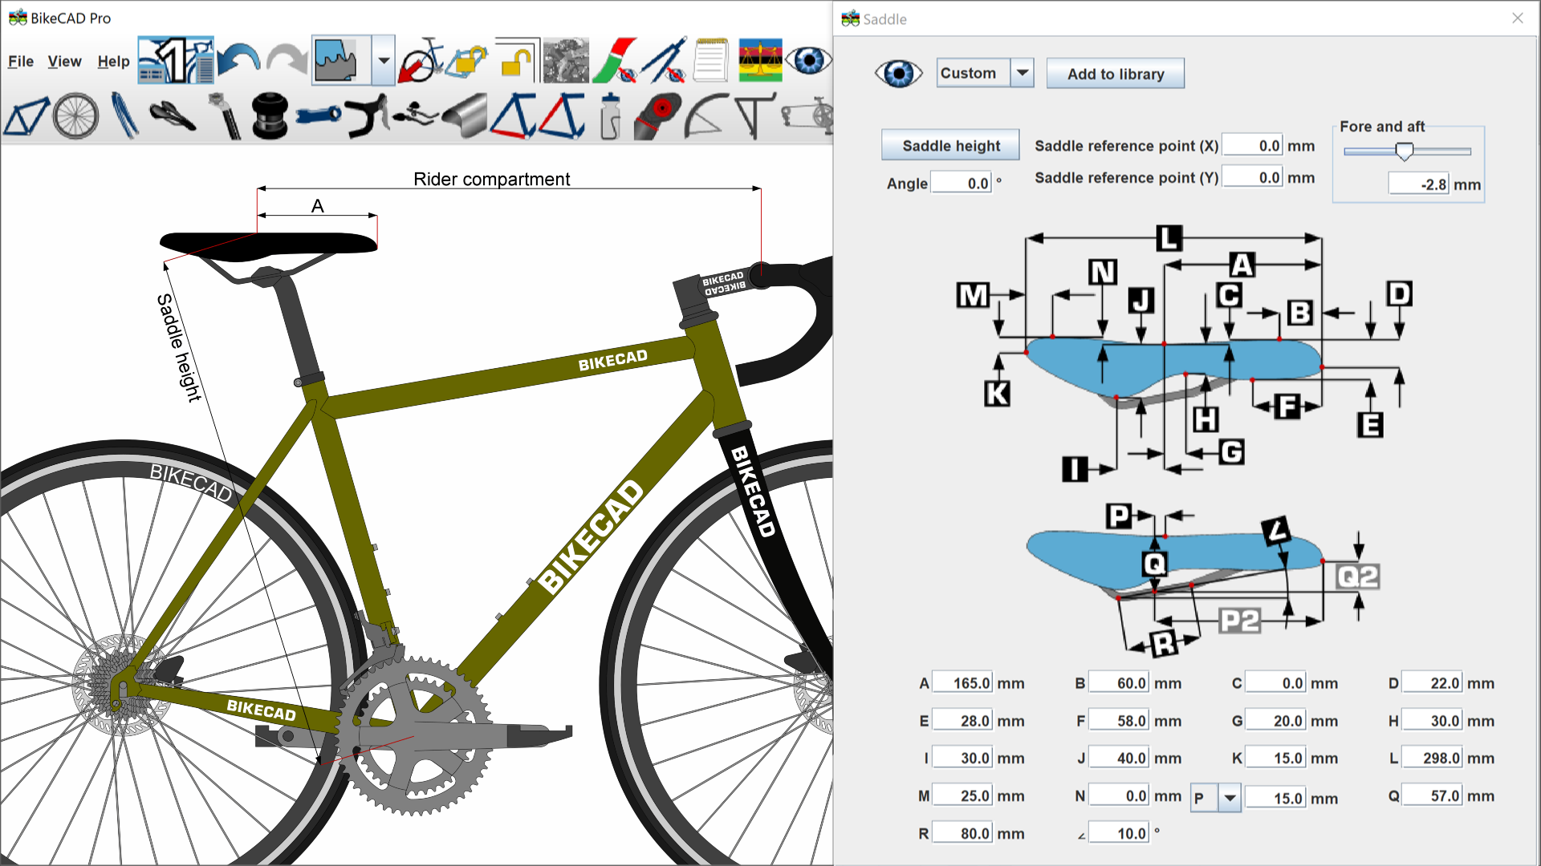The height and width of the screenshot is (866, 1541).
Task: Click the grey redo arrow
Action: [x=287, y=60]
